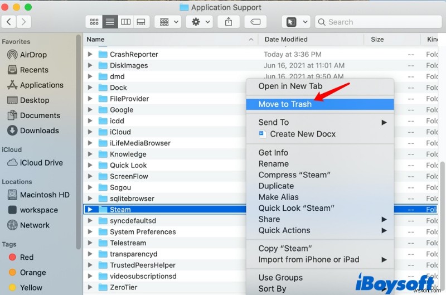446x295 pixels.
Task: Switch to list view
Action: [x=110, y=22]
